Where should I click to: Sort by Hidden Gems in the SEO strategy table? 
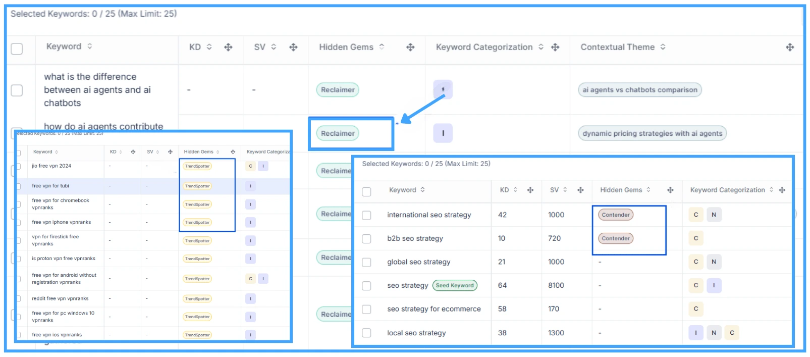pyautogui.click(x=649, y=190)
